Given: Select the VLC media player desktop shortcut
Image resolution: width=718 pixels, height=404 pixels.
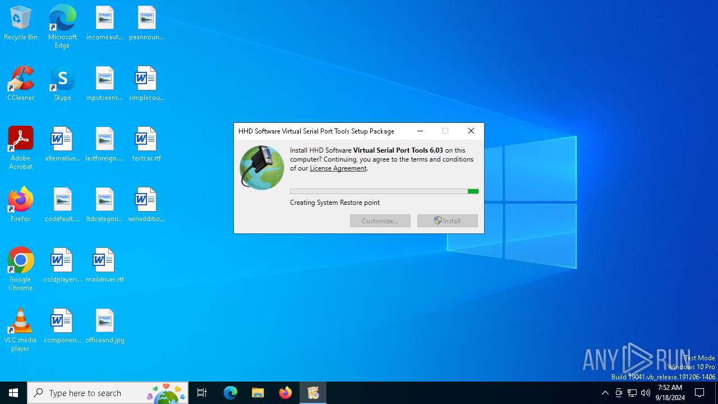Looking at the screenshot, I should click(21, 330).
